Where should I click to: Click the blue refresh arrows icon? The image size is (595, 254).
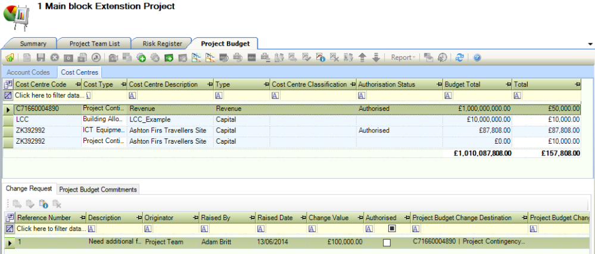coord(460,58)
